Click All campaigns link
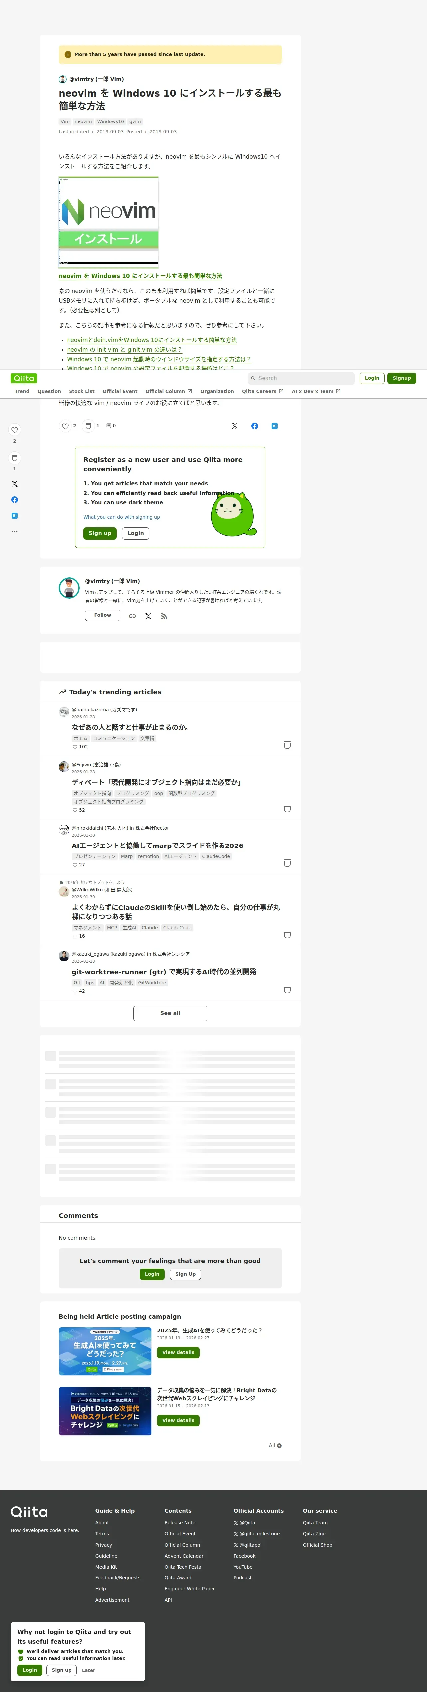 [275, 1446]
